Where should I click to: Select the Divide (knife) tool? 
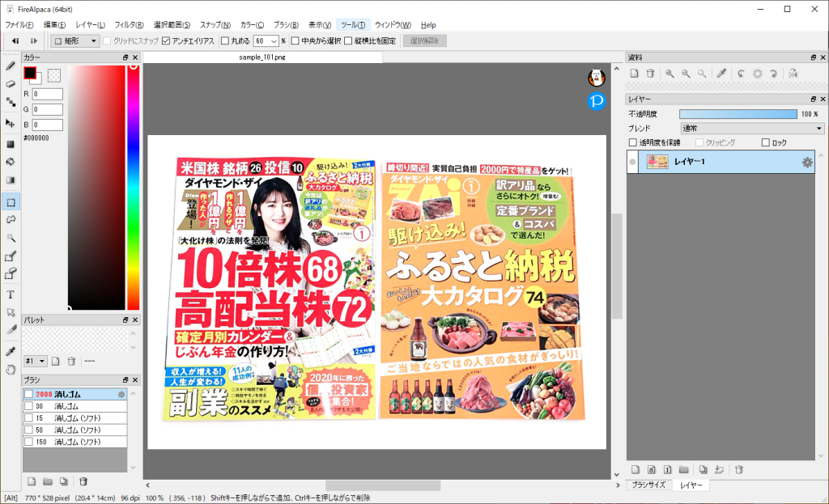[11, 329]
